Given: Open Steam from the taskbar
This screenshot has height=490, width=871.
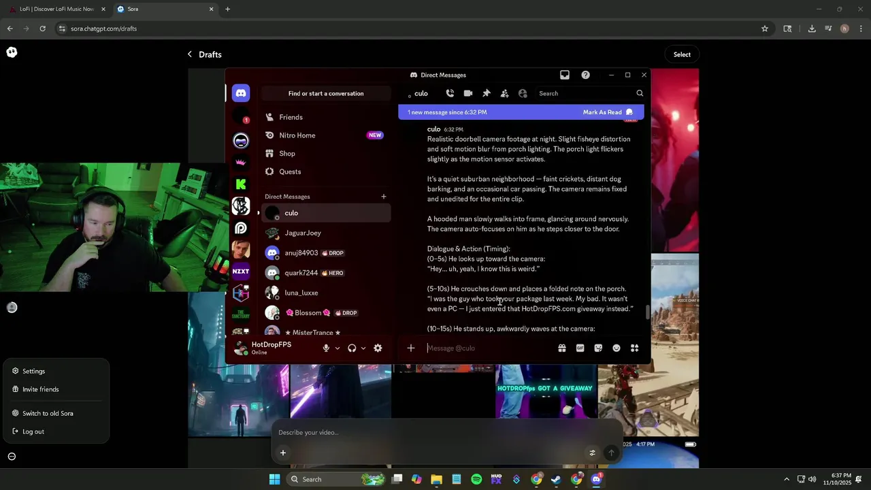Looking at the screenshot, I should coord(556,479).
